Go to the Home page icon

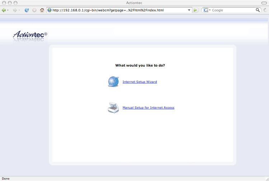(x=42, y=10)
